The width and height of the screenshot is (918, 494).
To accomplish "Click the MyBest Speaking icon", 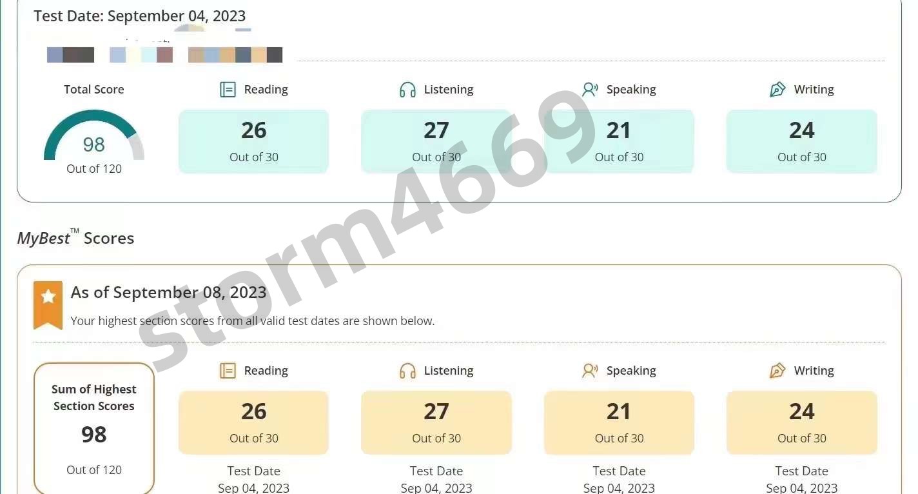I will 590,371.
